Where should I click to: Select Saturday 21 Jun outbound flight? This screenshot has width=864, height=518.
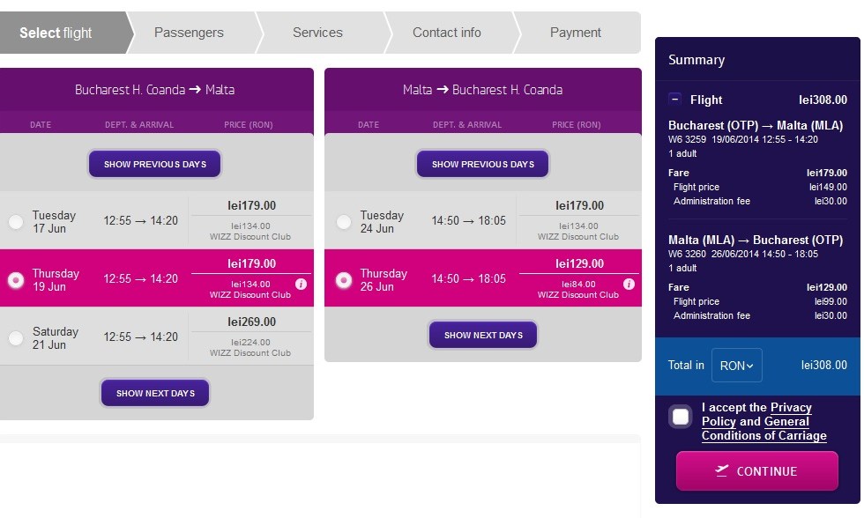[16, 337]
